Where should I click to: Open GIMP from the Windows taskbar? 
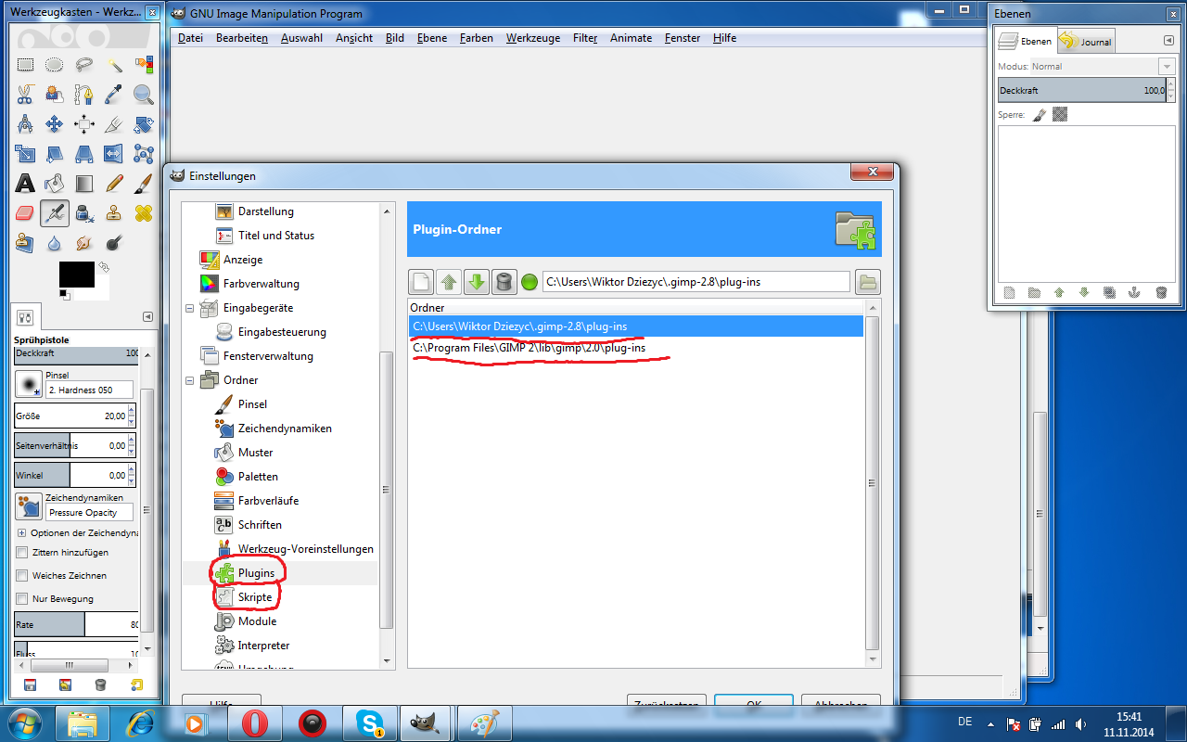(x=424, y=723)
